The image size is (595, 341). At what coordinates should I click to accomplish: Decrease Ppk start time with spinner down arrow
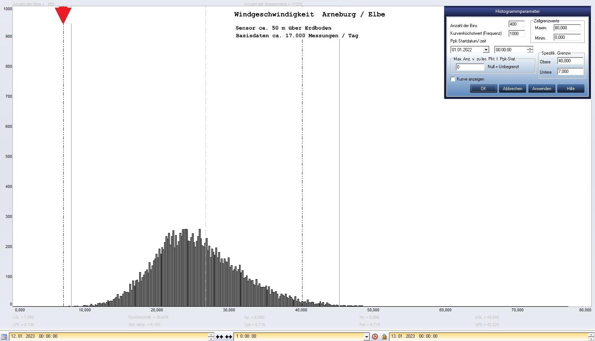(530, 51)
